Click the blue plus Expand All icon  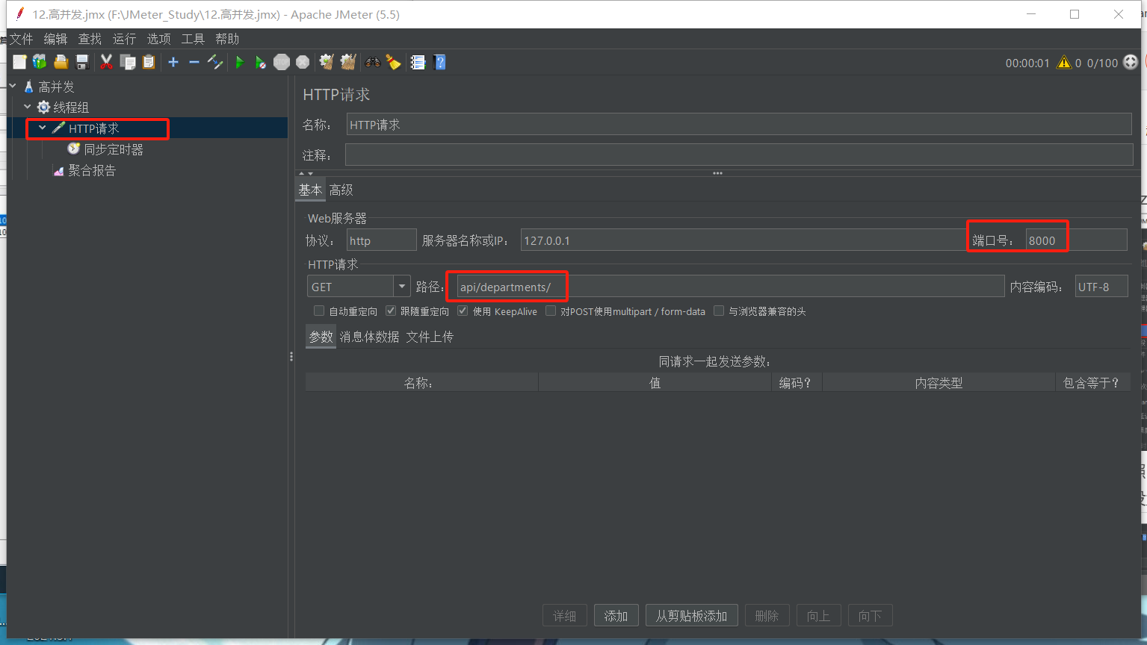(x=173, y=62)
